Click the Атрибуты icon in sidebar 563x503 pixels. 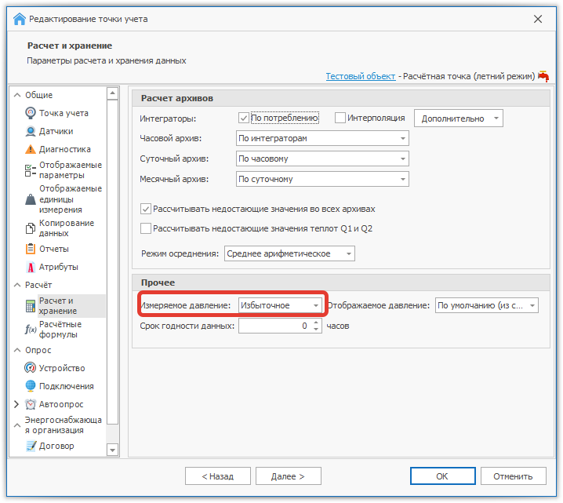click(x=31, y=267)
